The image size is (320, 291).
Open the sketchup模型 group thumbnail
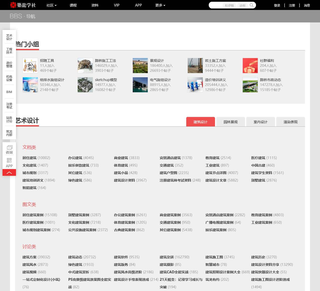pos(85,85)
